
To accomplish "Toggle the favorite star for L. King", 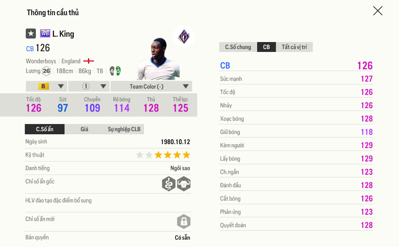I will (x=31, y=34).
